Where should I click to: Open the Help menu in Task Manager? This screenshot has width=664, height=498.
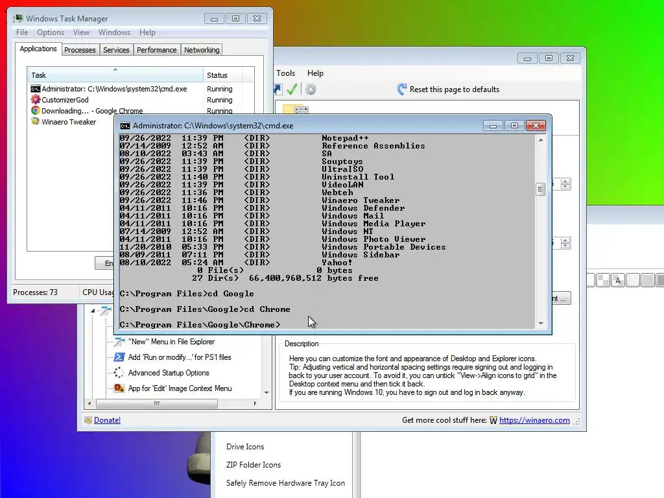147,32
